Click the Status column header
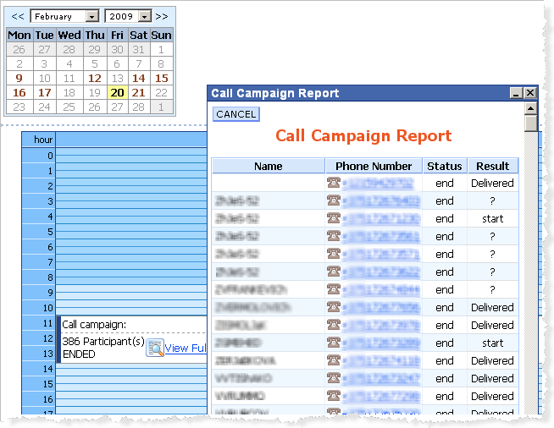The width and height of the screenshot is (554, 428). [x=444, y=166]
